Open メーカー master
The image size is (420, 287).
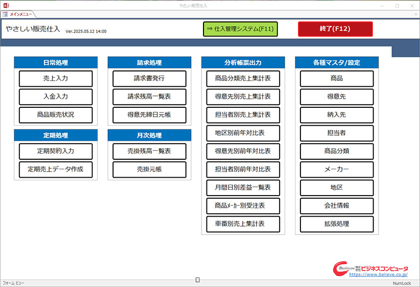337,170
